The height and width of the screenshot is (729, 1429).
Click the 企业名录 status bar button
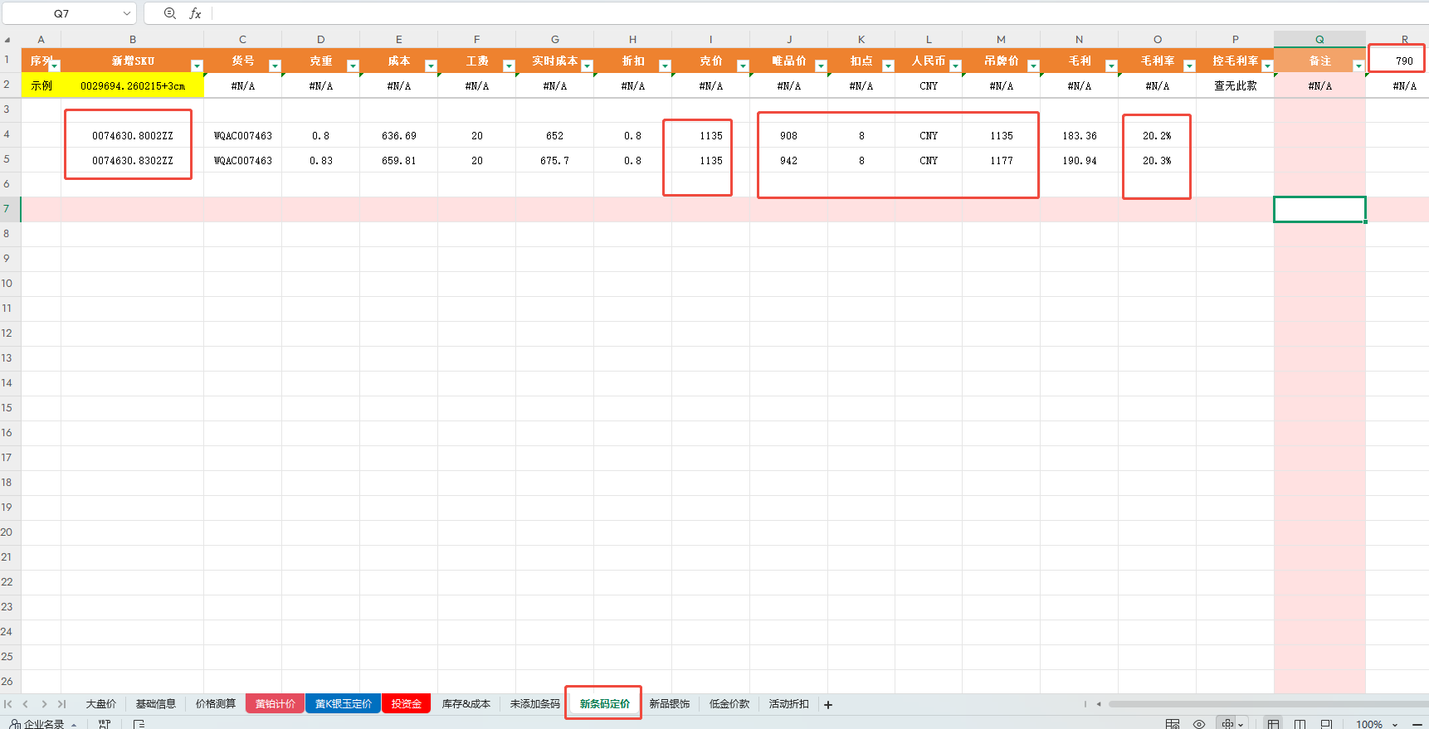43,724
